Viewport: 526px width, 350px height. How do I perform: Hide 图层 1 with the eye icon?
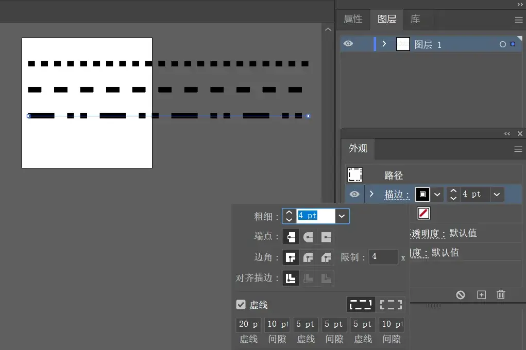click(348, 44)
